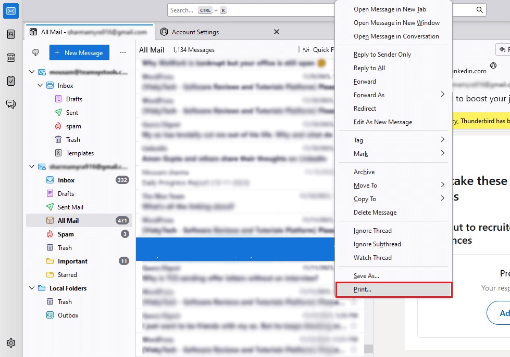
Task: Click the global search field
Action: pos(251,10)
